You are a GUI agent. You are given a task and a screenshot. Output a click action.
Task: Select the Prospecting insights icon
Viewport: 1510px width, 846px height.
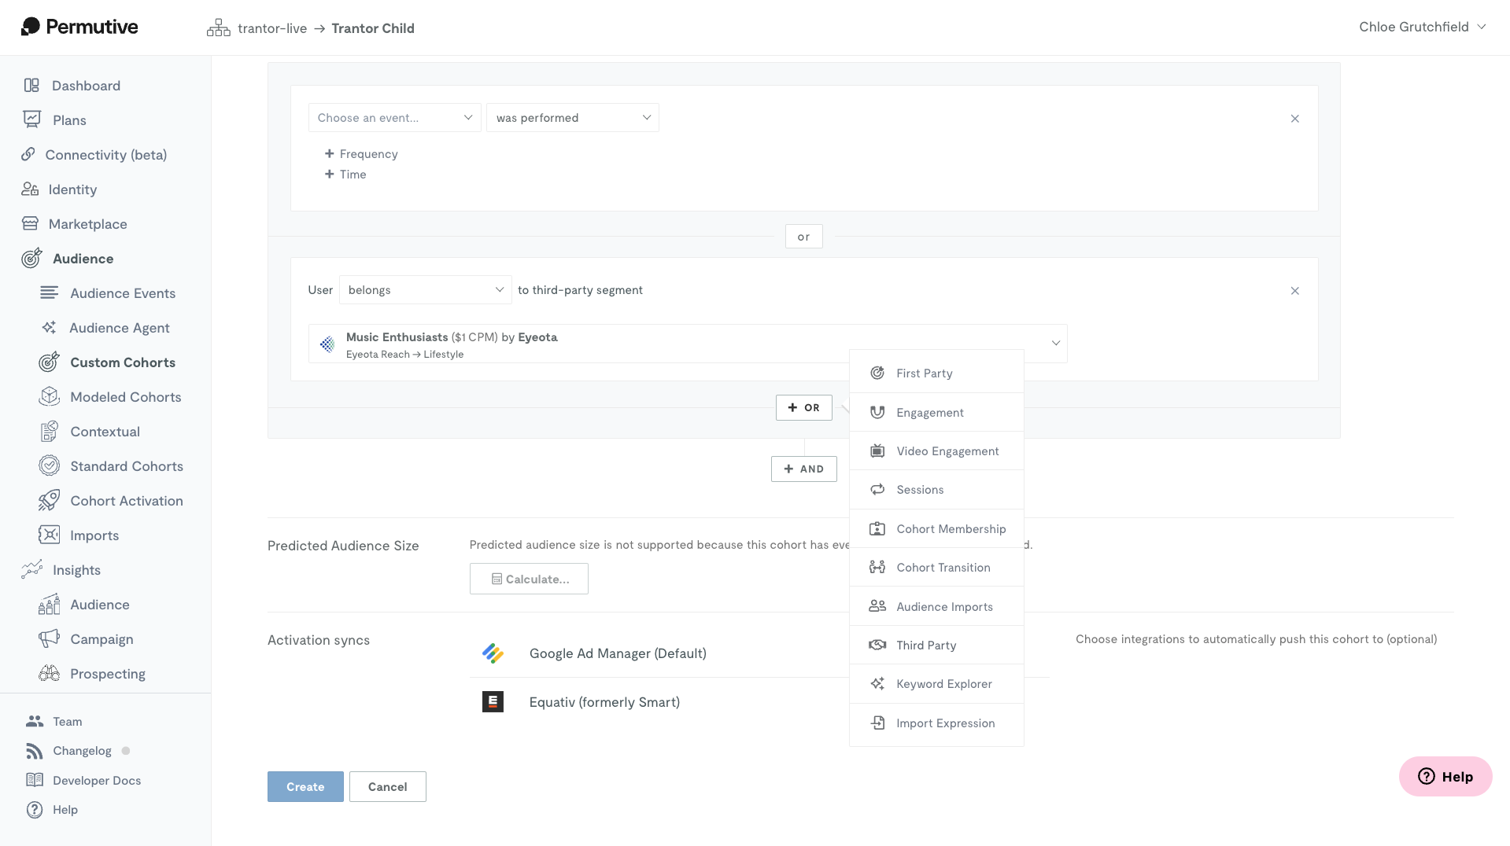[49, 673]
